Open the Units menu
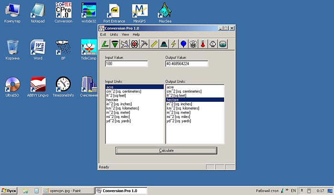This screenshot has height=195, width=334. [x=114, y=34]
